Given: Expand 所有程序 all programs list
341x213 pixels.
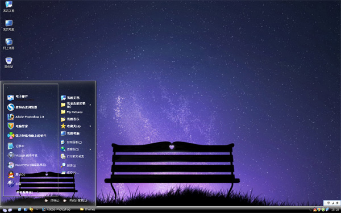Looking at the screenshot, I should pos(27,192).
